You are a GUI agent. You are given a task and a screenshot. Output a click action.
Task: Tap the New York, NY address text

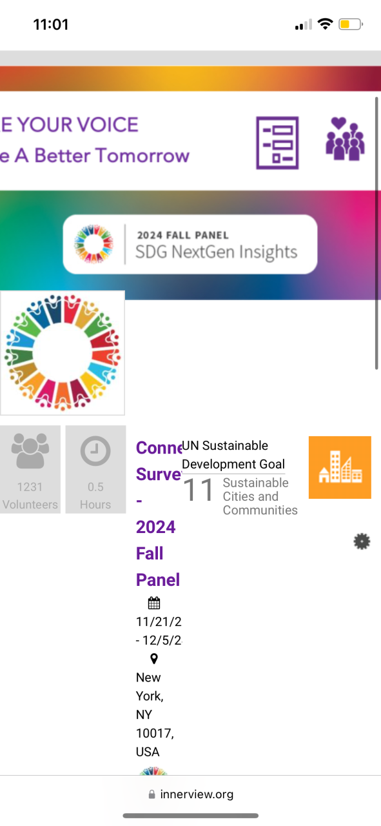point(155,714)
